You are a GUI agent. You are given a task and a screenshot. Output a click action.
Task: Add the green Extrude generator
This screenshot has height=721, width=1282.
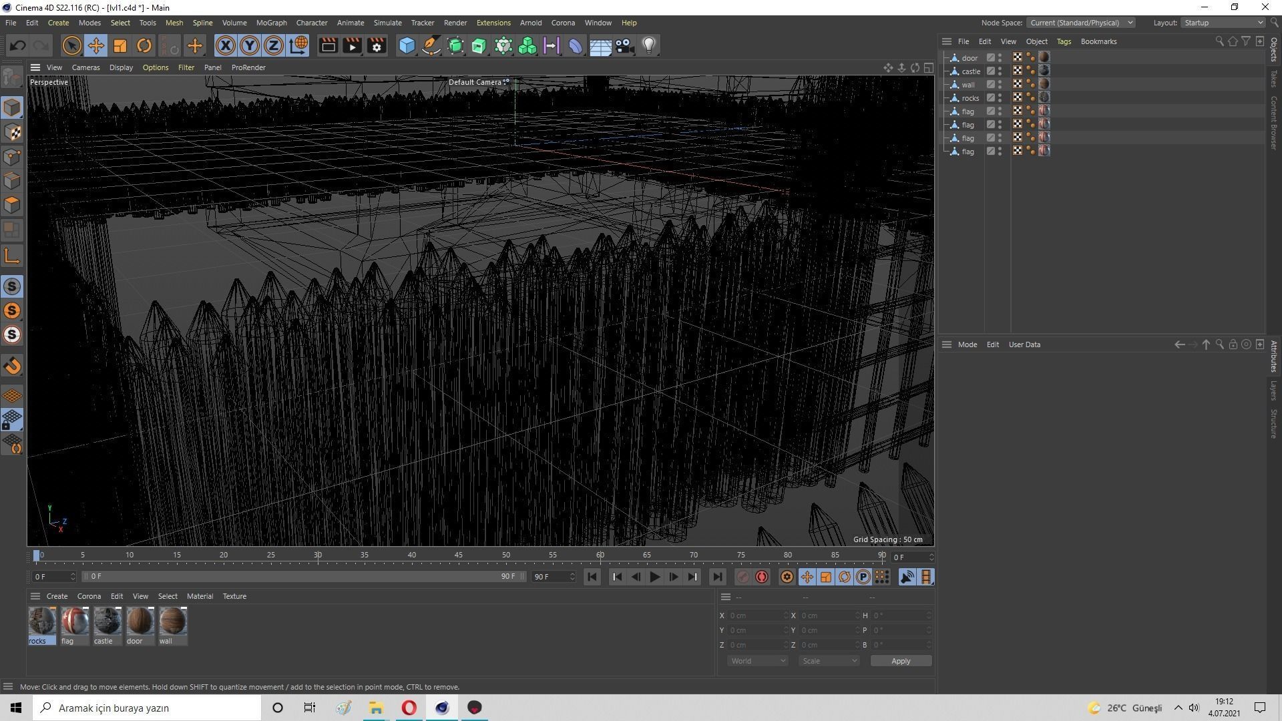(x=479, y=45)
